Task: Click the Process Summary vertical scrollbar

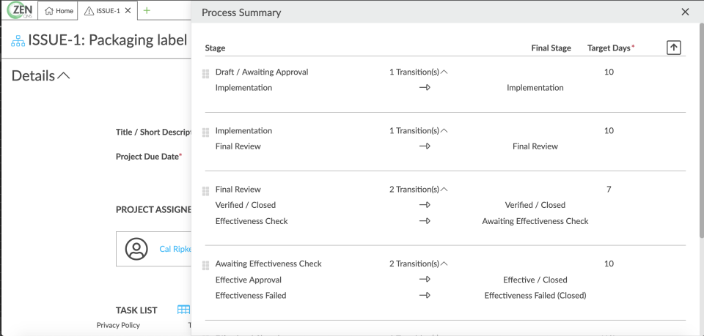Action: click(700, 132)
